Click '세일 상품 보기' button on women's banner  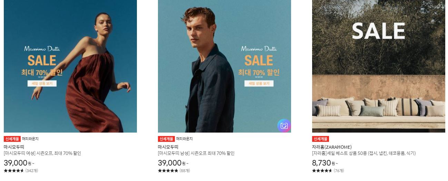coord(42,83)
